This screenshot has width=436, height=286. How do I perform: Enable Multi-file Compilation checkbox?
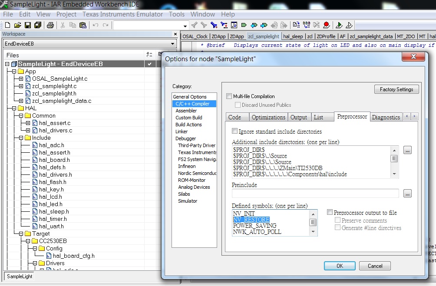pos(229,96)
